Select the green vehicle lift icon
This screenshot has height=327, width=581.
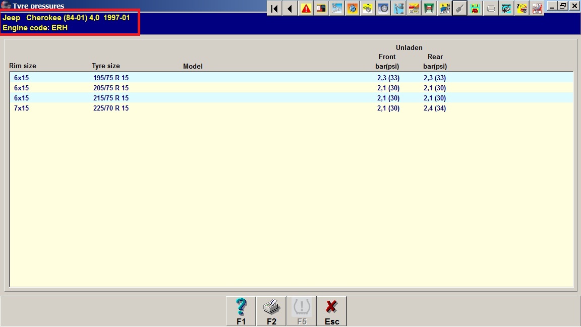(429, 8)
